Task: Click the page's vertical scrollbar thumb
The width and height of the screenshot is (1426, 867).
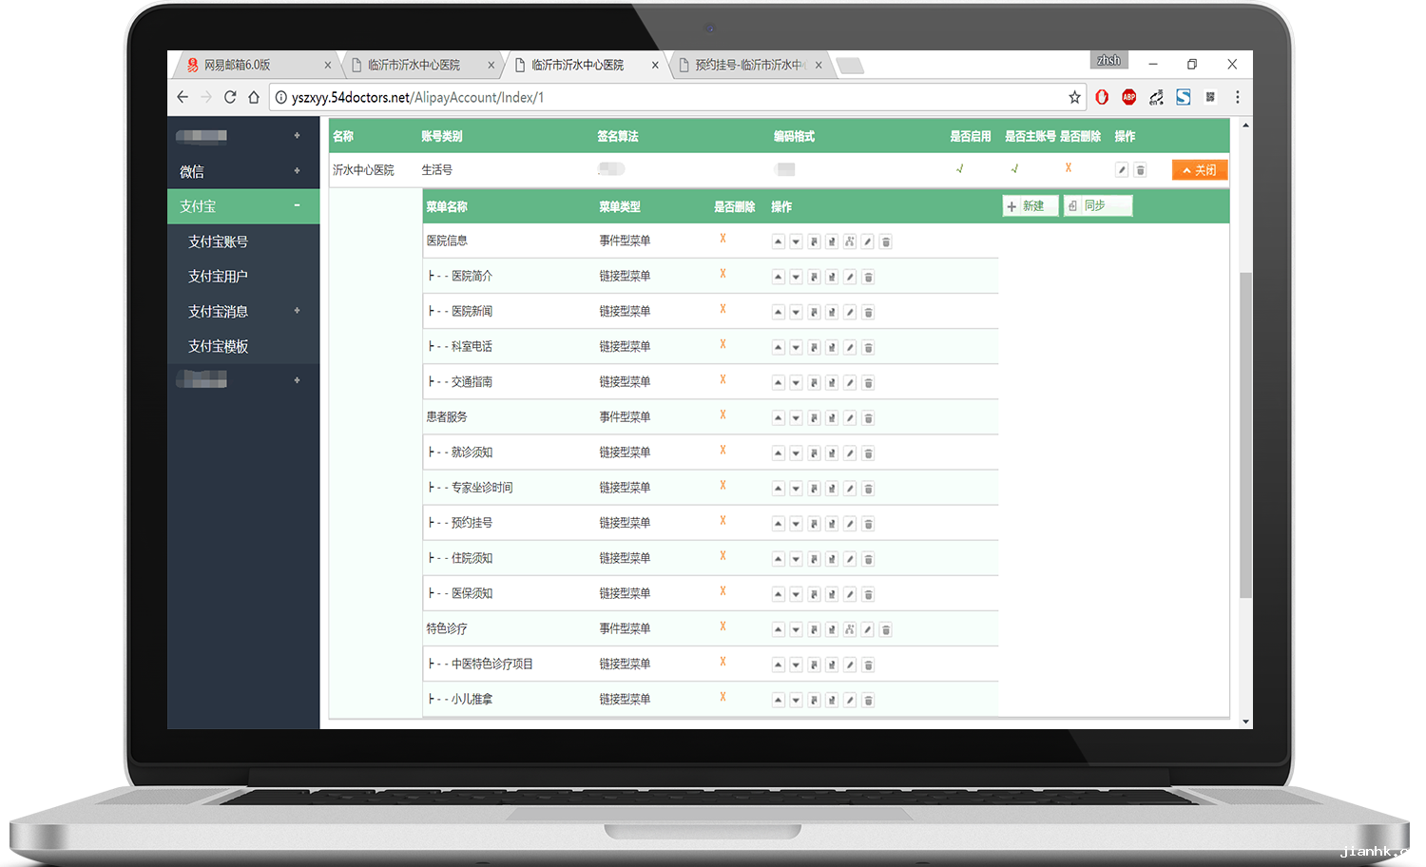Action: click(x=1245, y=433)
